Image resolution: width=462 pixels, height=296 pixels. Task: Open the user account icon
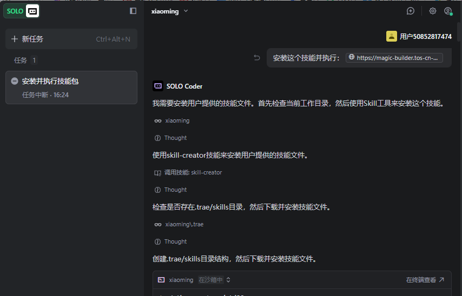point(448,11)
